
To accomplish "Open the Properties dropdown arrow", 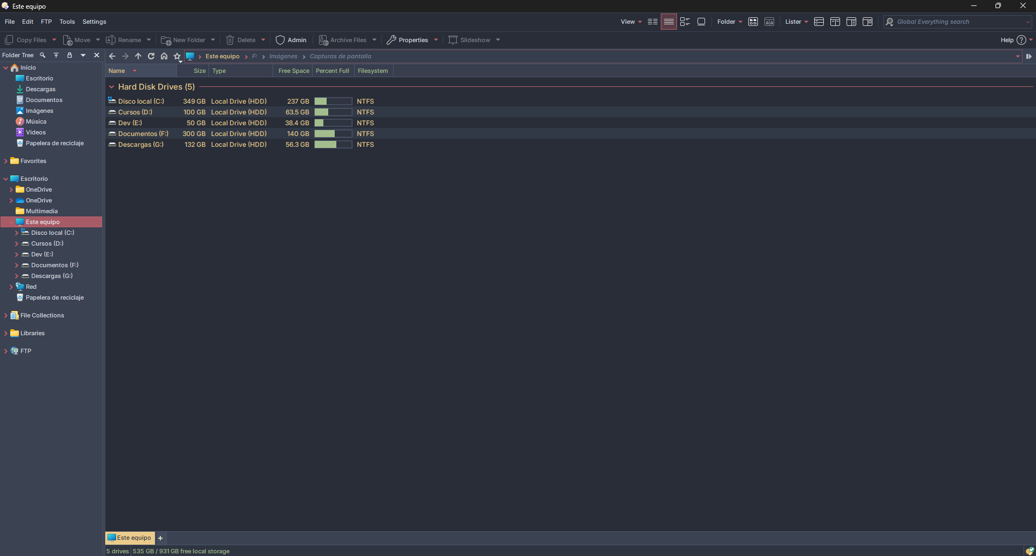I will [x=436, y=40].
